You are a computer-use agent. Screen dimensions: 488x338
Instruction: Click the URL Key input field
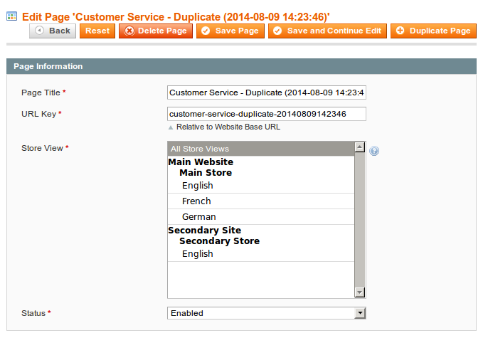[266, 114]
